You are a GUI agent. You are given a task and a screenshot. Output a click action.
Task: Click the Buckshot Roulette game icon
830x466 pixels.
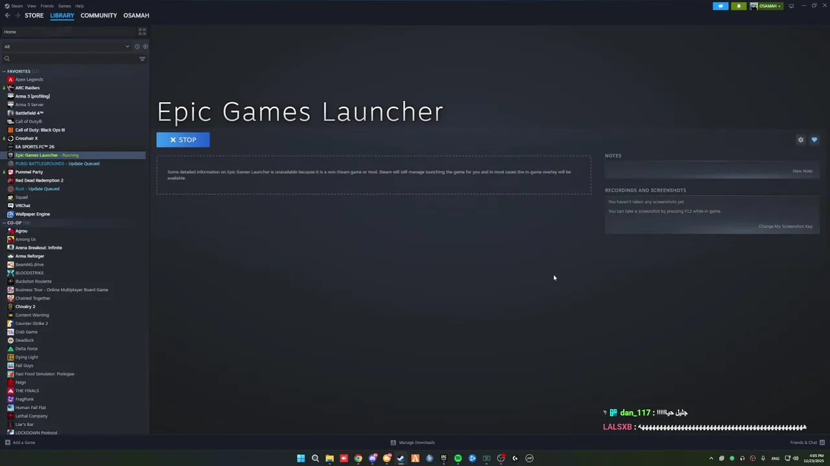10,282
